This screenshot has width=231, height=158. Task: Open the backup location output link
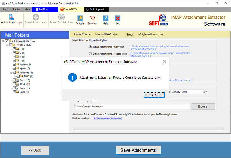click(x=108, y=118)
